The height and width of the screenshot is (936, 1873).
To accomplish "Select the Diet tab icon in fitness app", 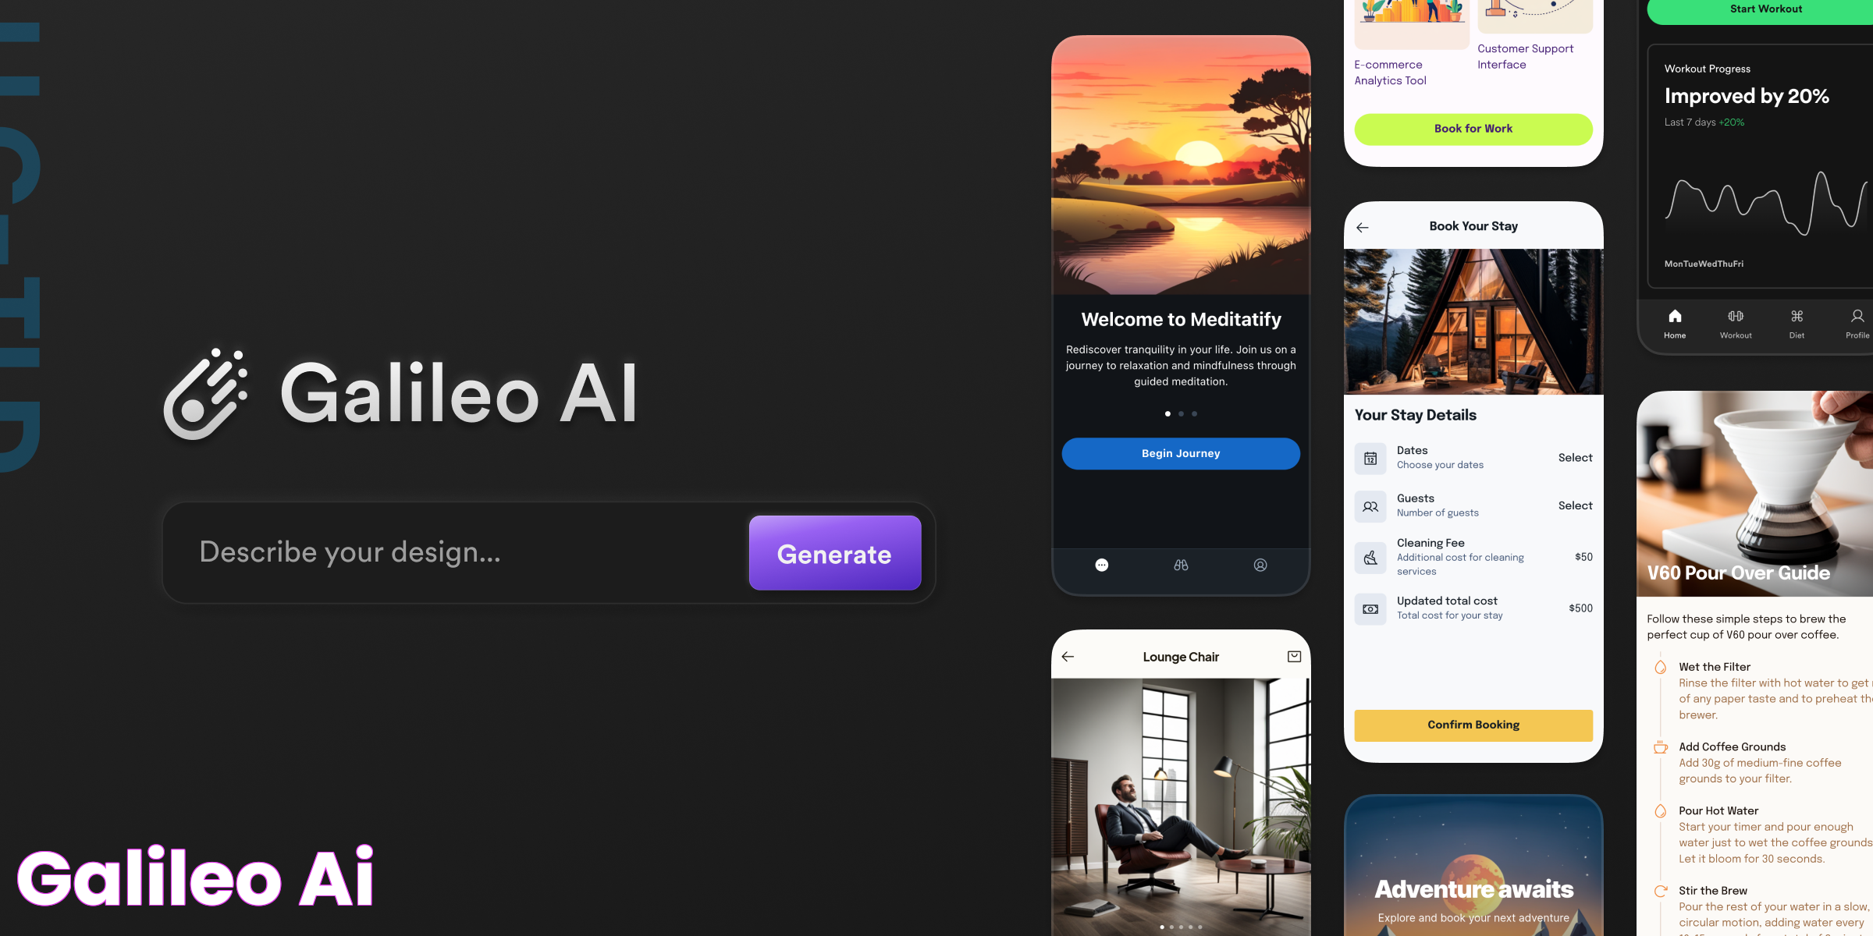I will (x=1797, y=317).
